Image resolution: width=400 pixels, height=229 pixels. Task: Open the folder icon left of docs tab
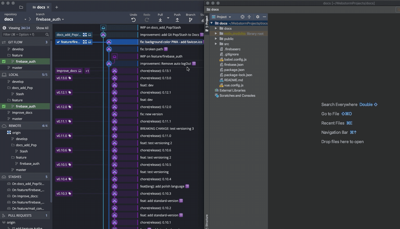(x=21, y=7)
